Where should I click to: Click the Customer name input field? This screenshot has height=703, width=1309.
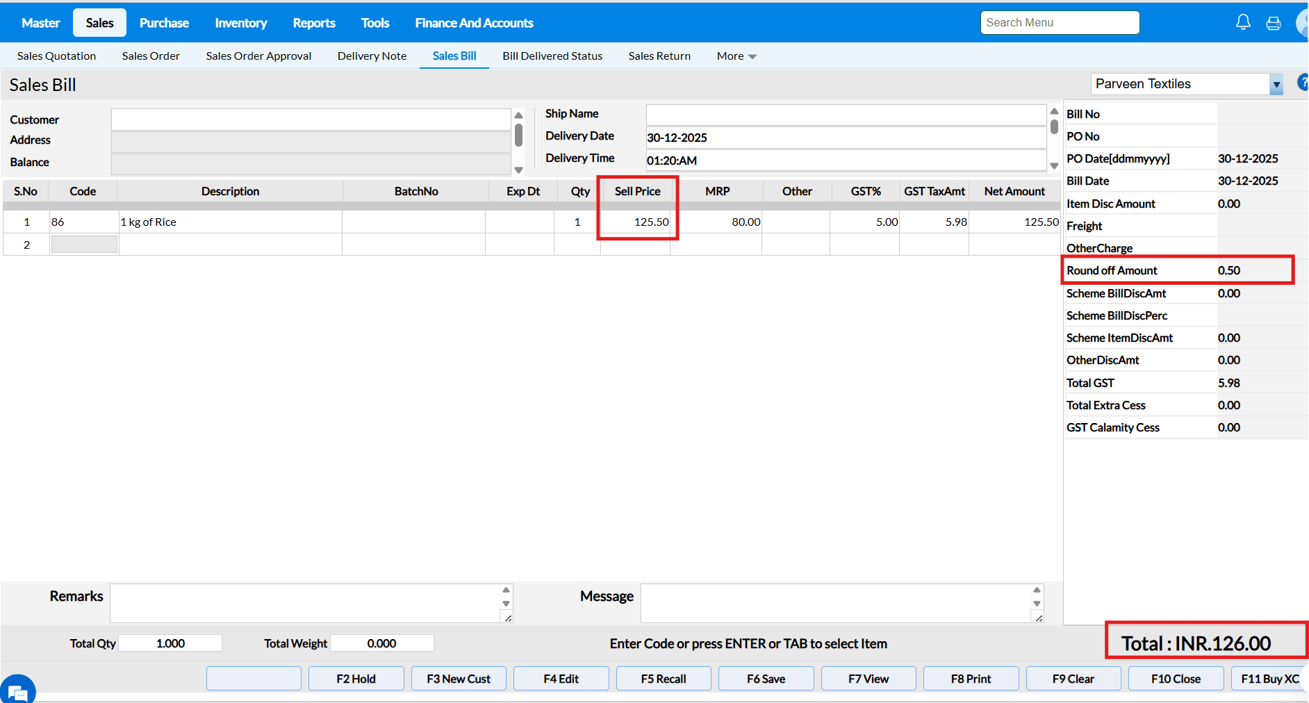311,119
